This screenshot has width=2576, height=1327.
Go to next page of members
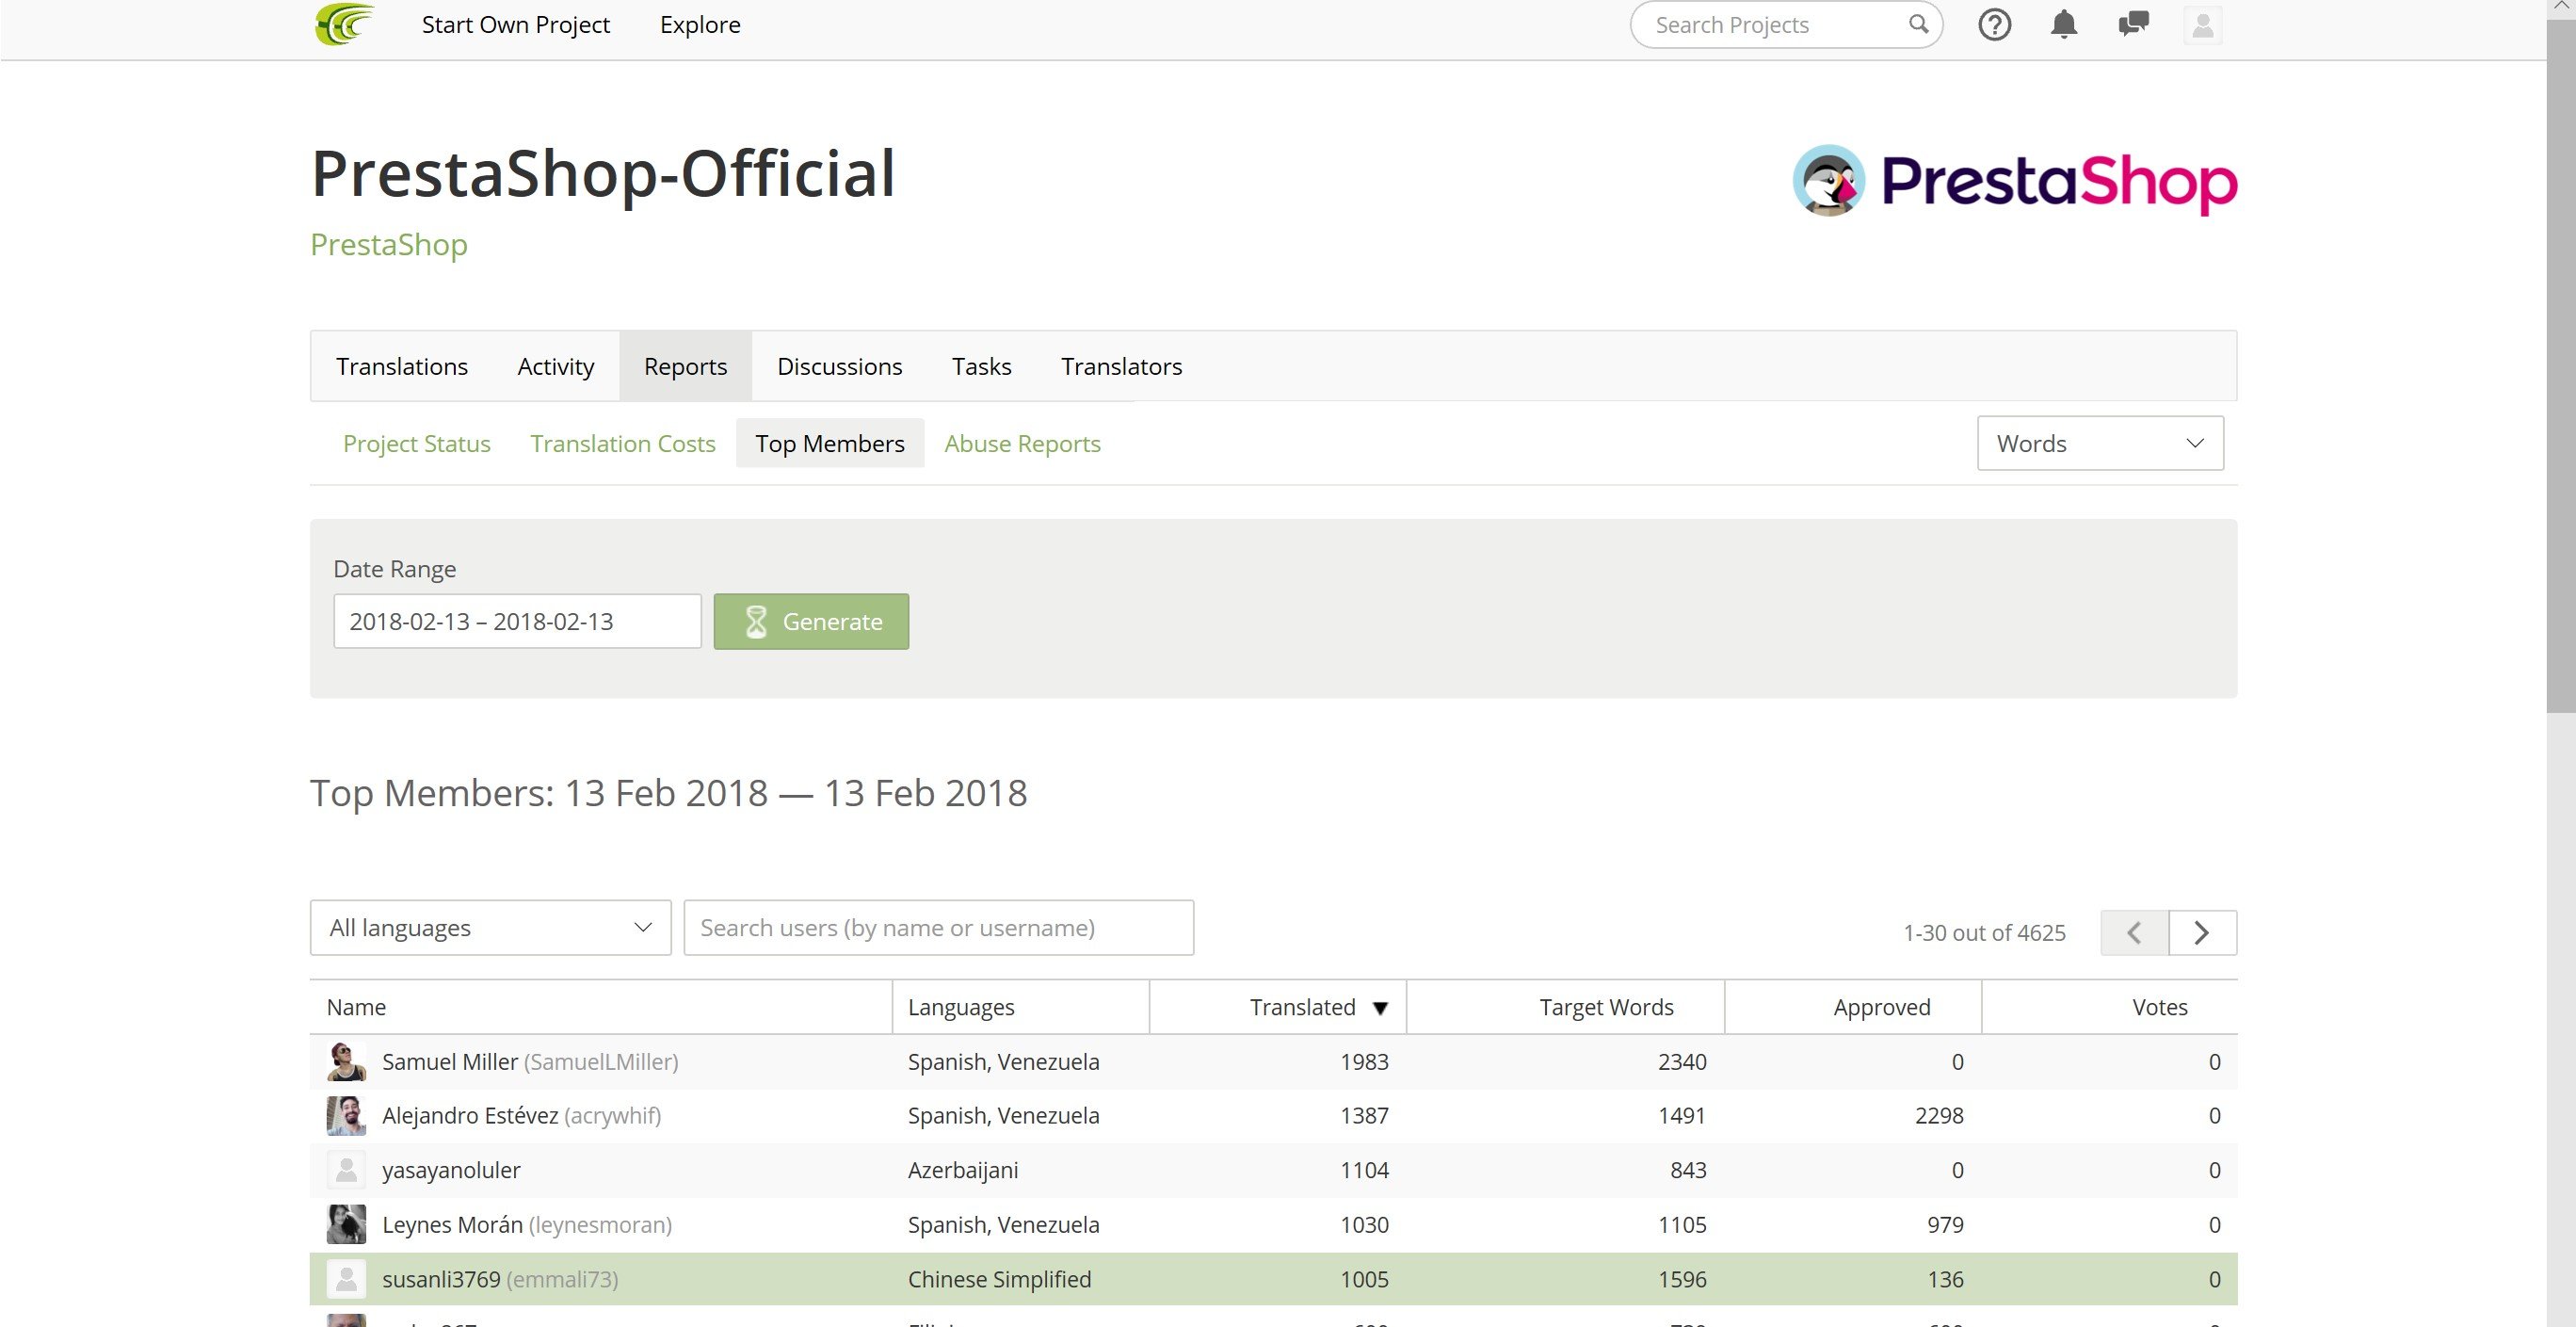pyautogui.click(x=2202, y=932)
